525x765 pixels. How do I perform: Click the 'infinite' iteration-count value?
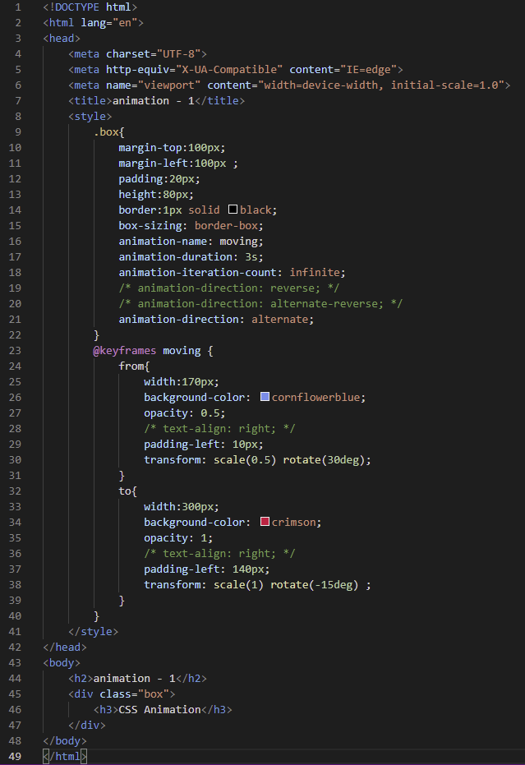[315, 272]
